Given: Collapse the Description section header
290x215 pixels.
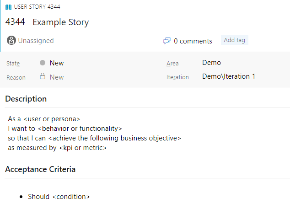Looking at the screenshot, I should point(26,99).
